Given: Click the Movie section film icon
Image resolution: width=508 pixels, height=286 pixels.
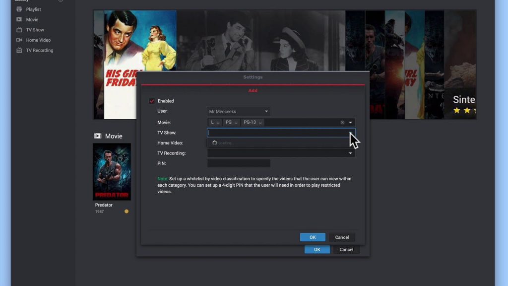Looking at the screenshot, I should [x=98, y=136].
